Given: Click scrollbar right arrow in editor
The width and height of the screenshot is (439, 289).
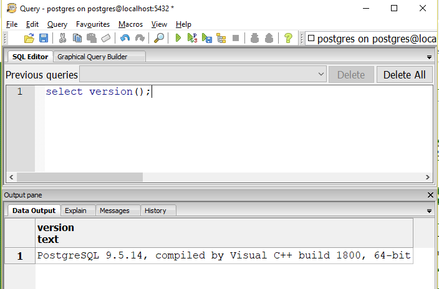Looking at the screenshot, I should click(428, 177).
